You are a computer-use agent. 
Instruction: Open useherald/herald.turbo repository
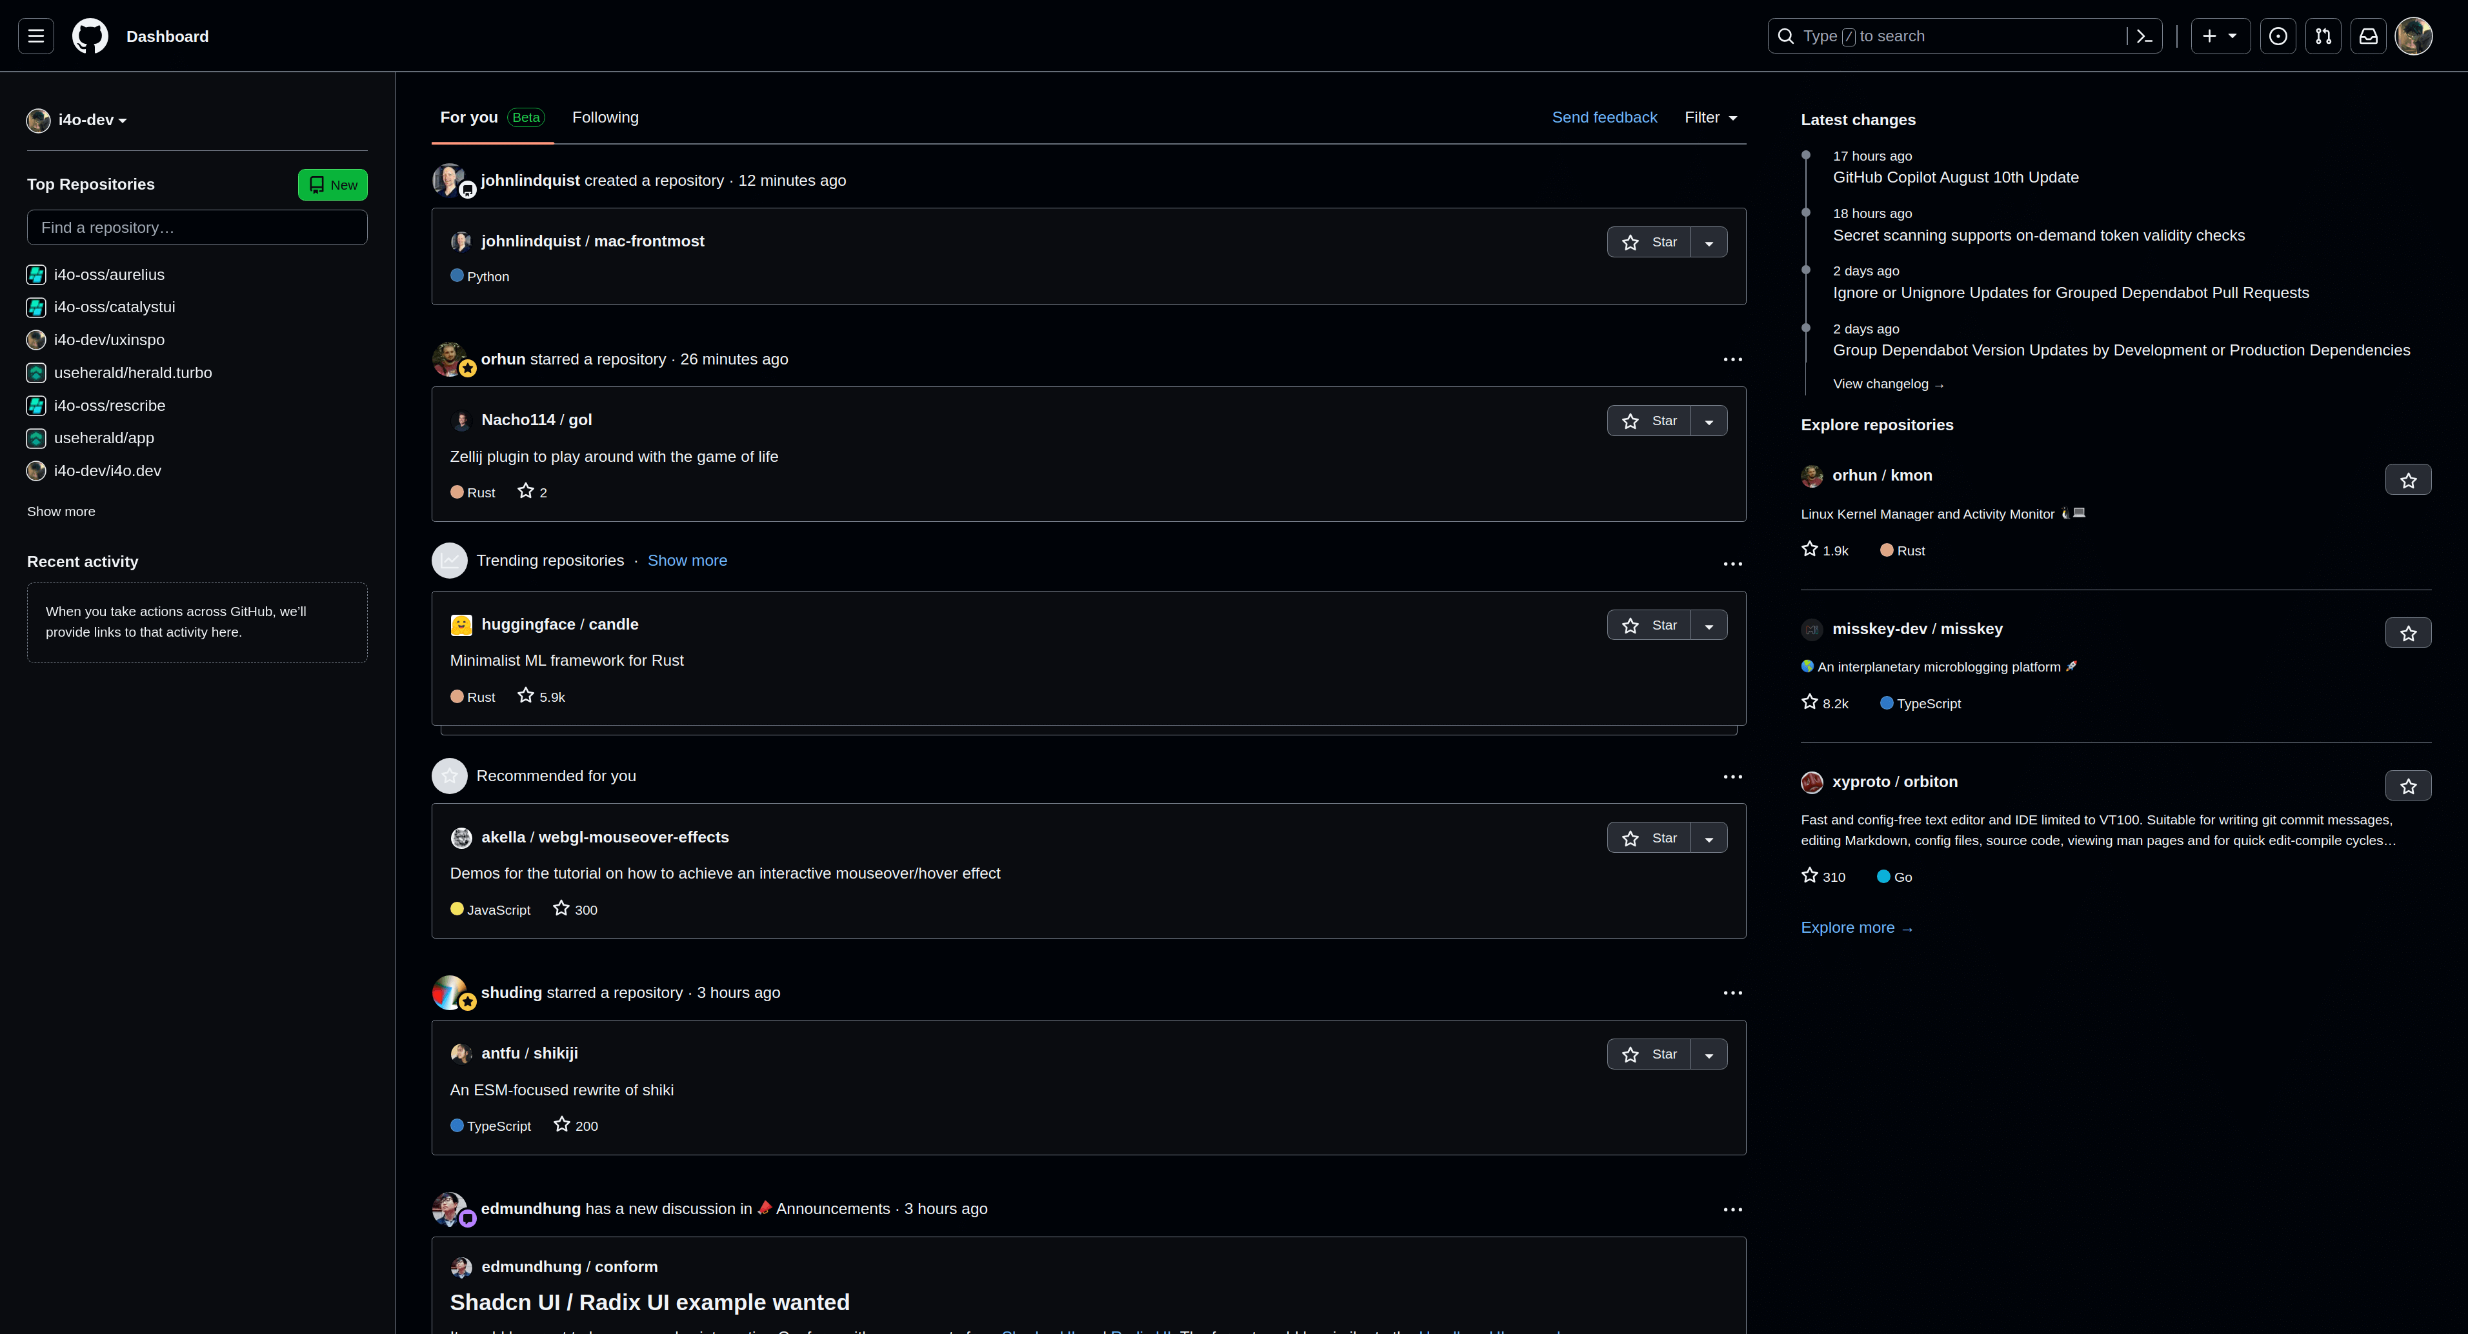pos(133,372)
